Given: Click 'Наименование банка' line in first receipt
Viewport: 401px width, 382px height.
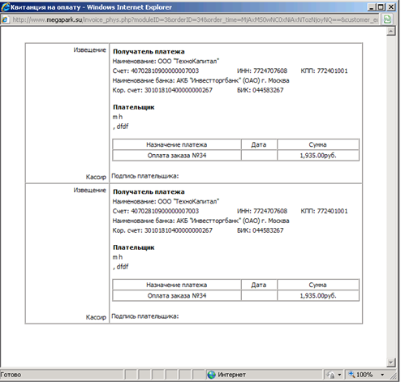Looking at the screenshot, I should [x=200, y=80].
